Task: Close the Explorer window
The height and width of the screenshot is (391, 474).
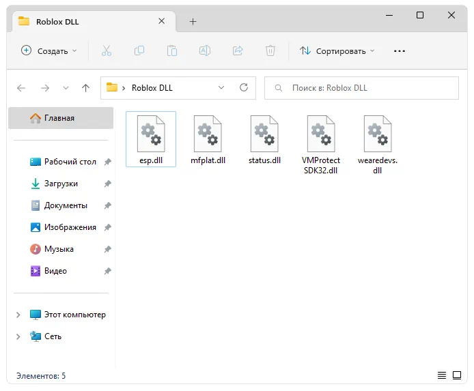Action: 451,15
